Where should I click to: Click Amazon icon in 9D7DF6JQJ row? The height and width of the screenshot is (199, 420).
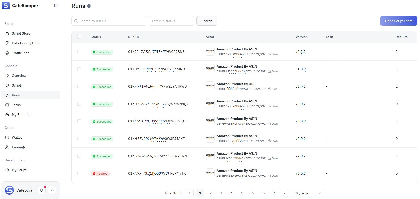[x=210, y=121]
